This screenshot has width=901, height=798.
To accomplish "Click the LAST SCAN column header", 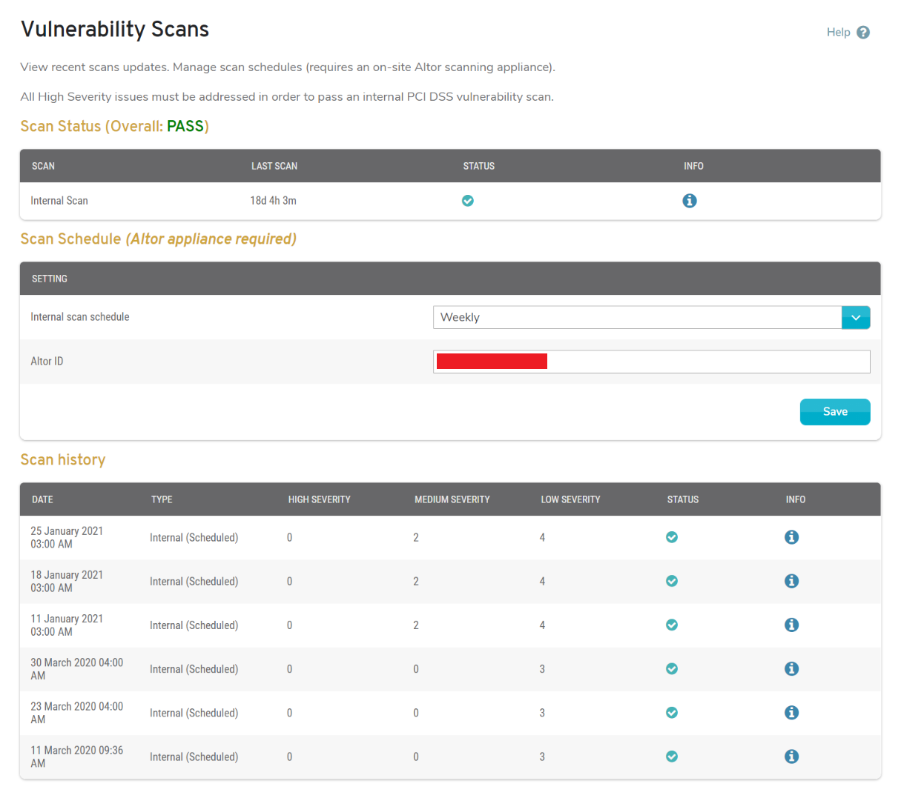I will click(x=274, y=166).
